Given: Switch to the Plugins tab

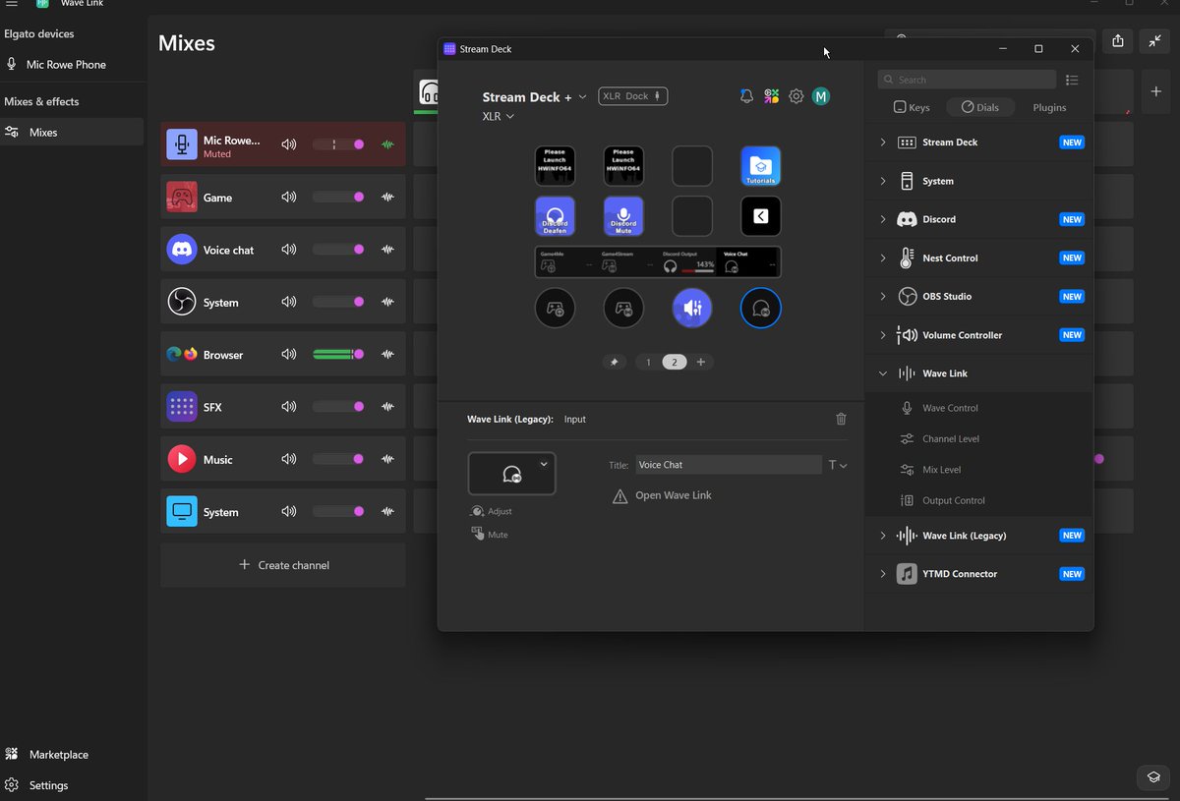Looking at the screenshot, I should (x=1049, y=107).
